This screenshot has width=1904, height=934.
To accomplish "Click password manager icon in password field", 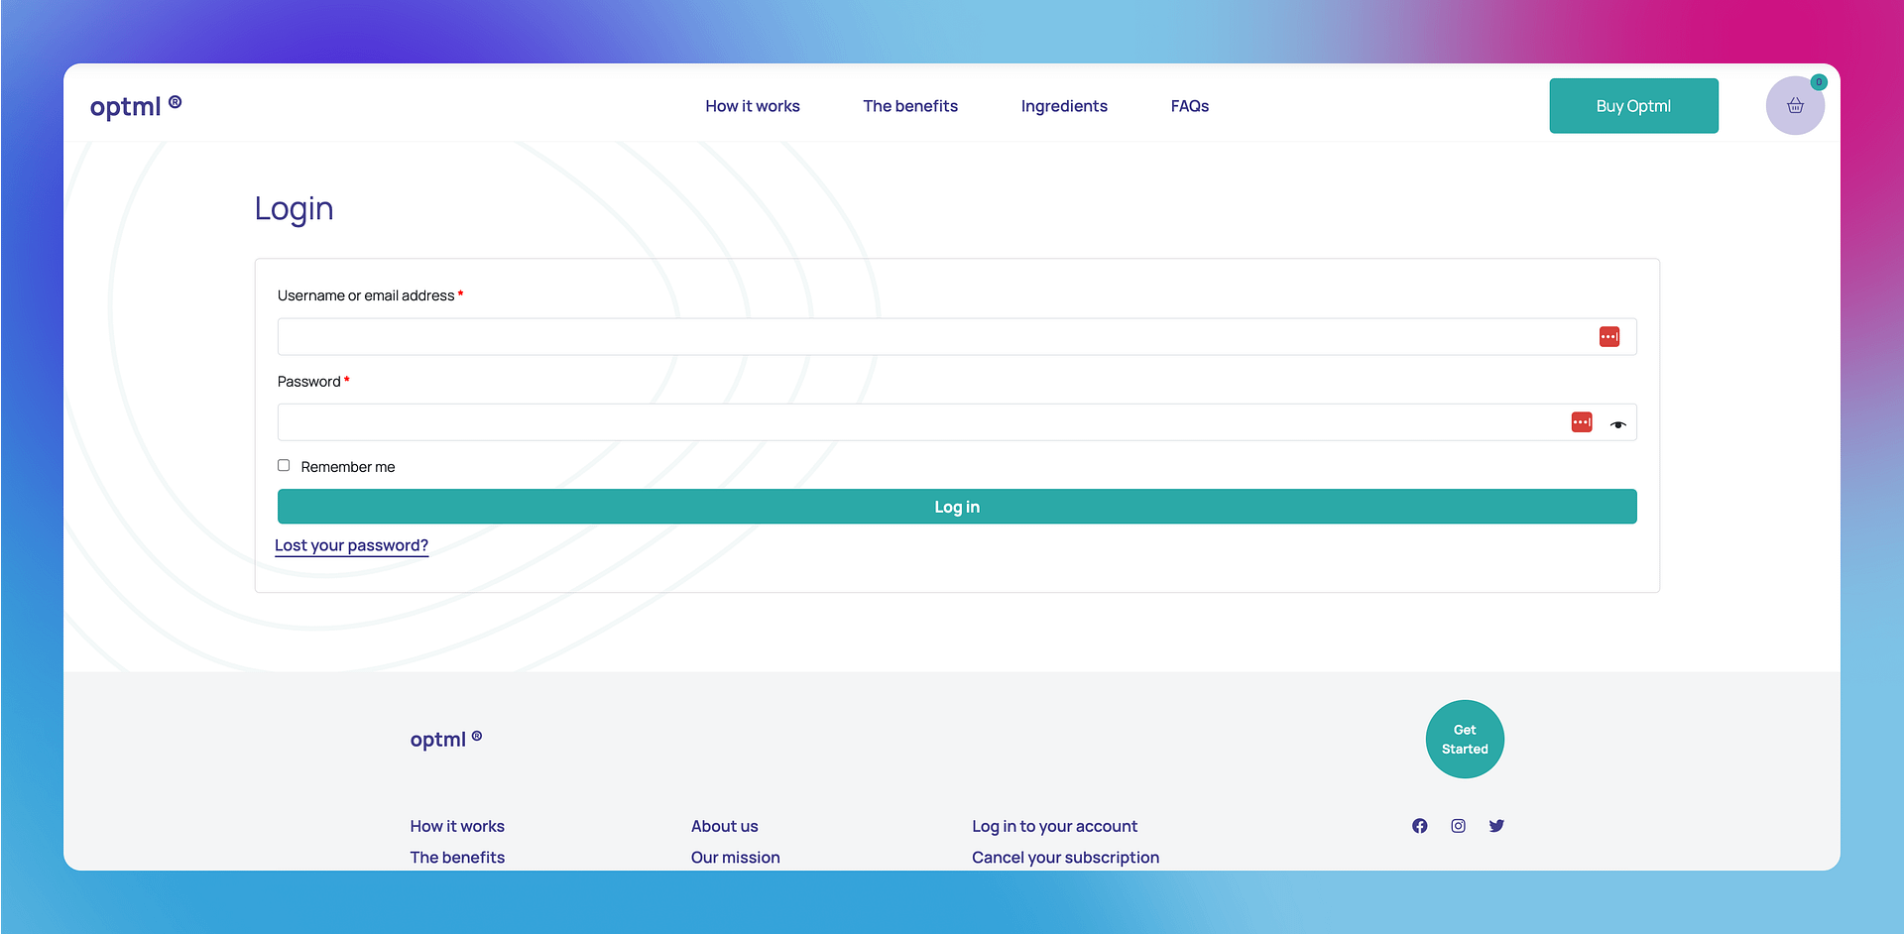I will coord(1582,422).
